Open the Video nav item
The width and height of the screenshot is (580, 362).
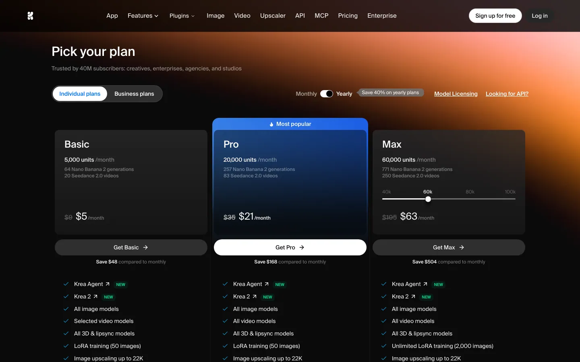pyautogui.click(x=242, y=16)
